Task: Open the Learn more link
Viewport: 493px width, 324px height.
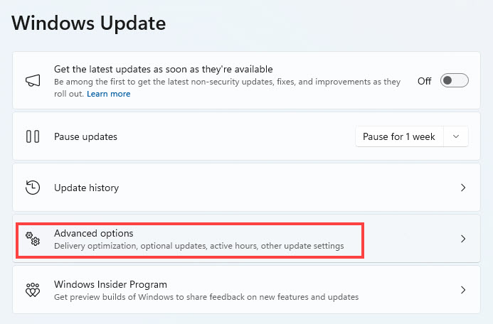Action: coord(108,94)
